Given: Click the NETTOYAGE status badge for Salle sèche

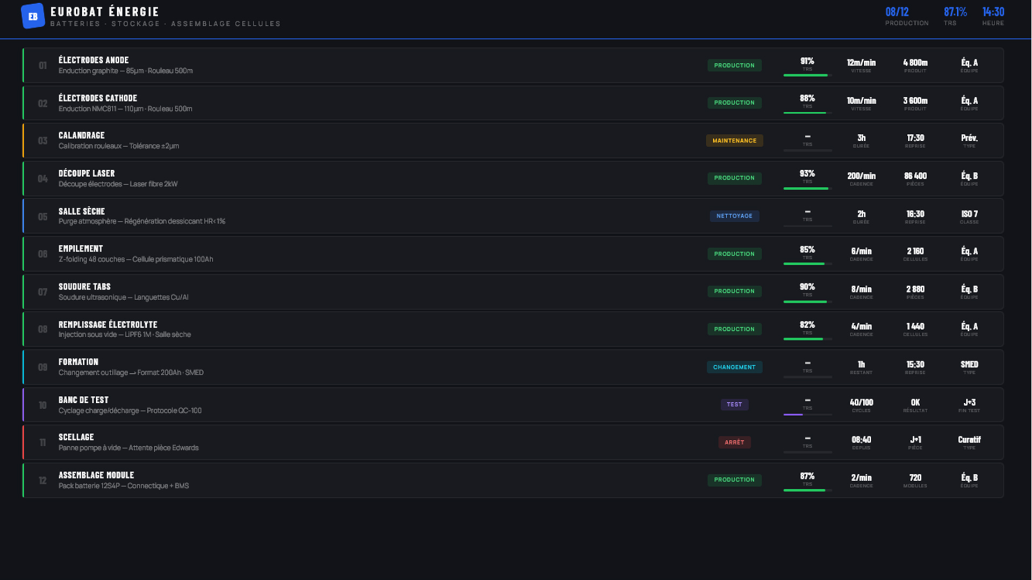Looking at the screenshot, I should click(734, 216).
